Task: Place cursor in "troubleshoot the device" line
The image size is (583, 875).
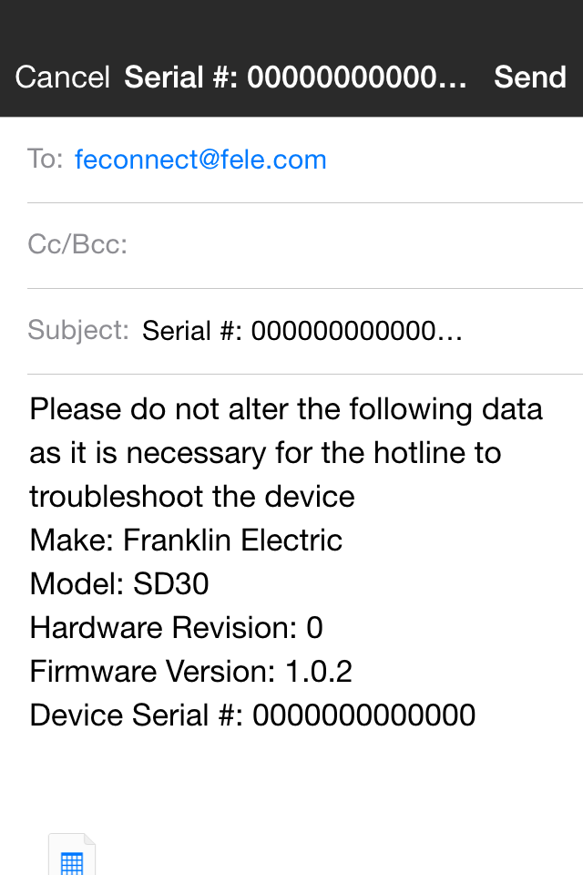Action: (192, 496)
